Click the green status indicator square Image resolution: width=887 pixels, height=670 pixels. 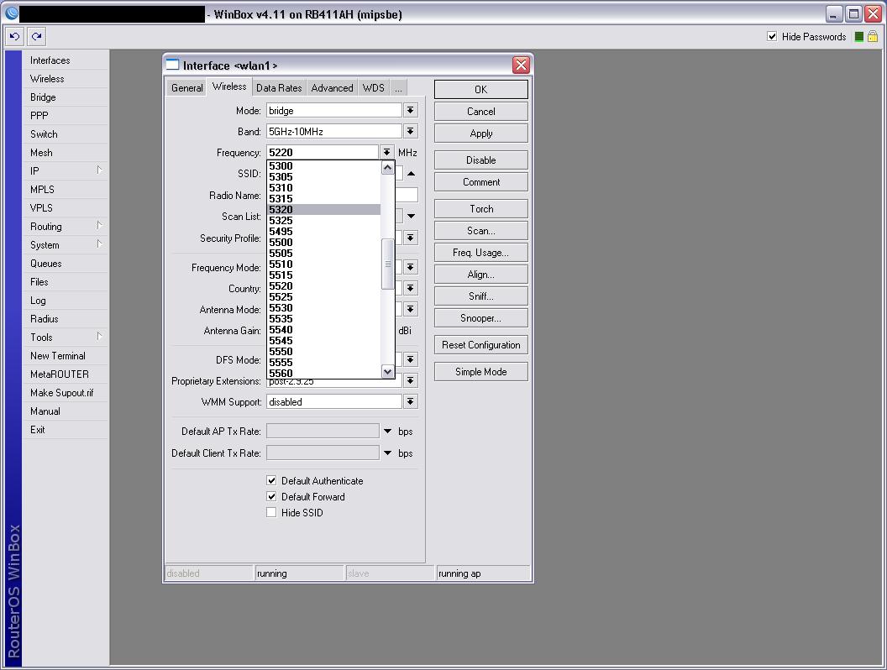[858, 37]
